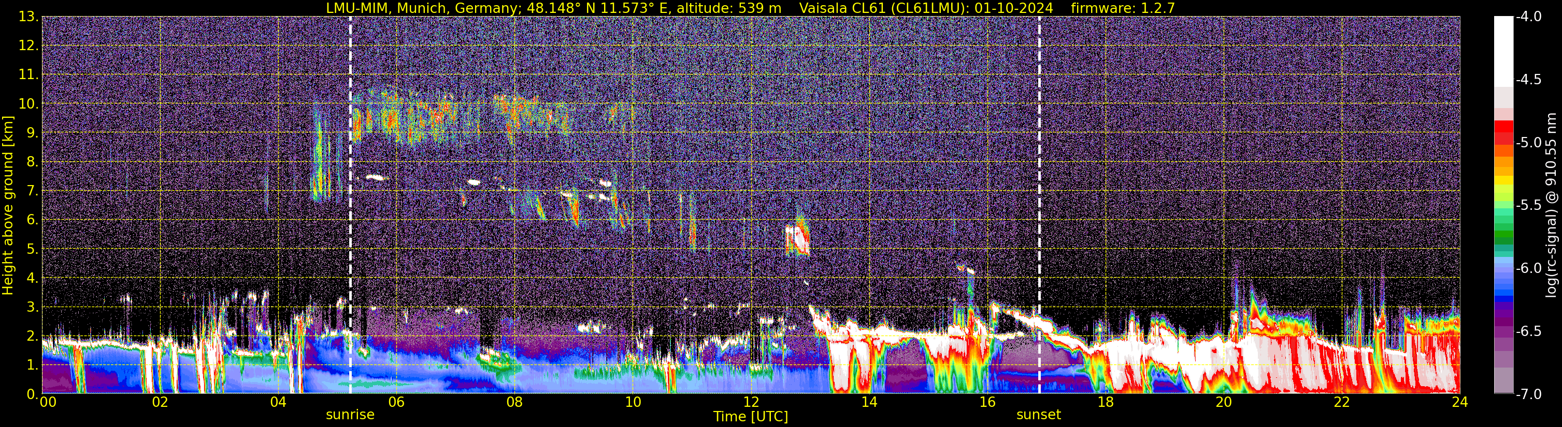Click the "sunrise" label below the time axis
Screen dimensions: 1562x427
point(350,415)
